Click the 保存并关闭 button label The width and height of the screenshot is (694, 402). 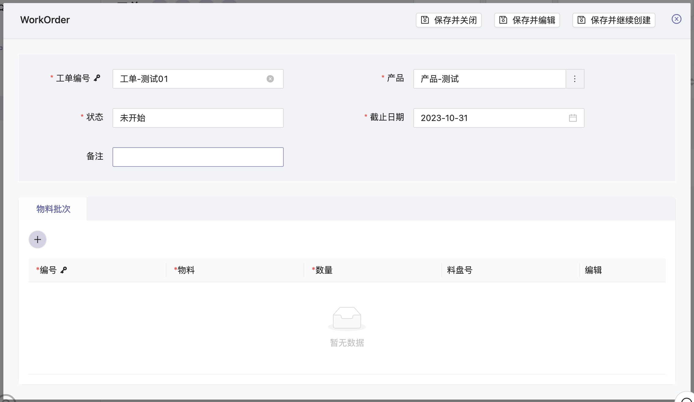tap(455, 20)
